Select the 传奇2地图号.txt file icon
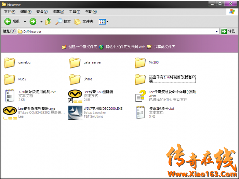 [140, 113]
